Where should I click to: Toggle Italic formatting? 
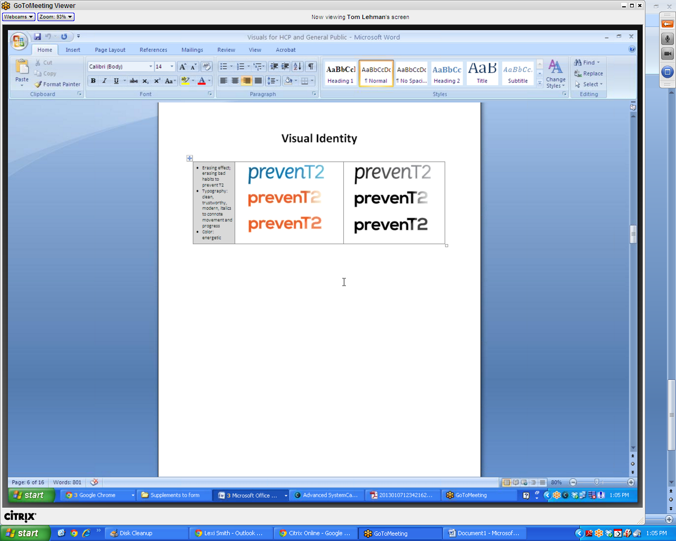coord(104,81)
